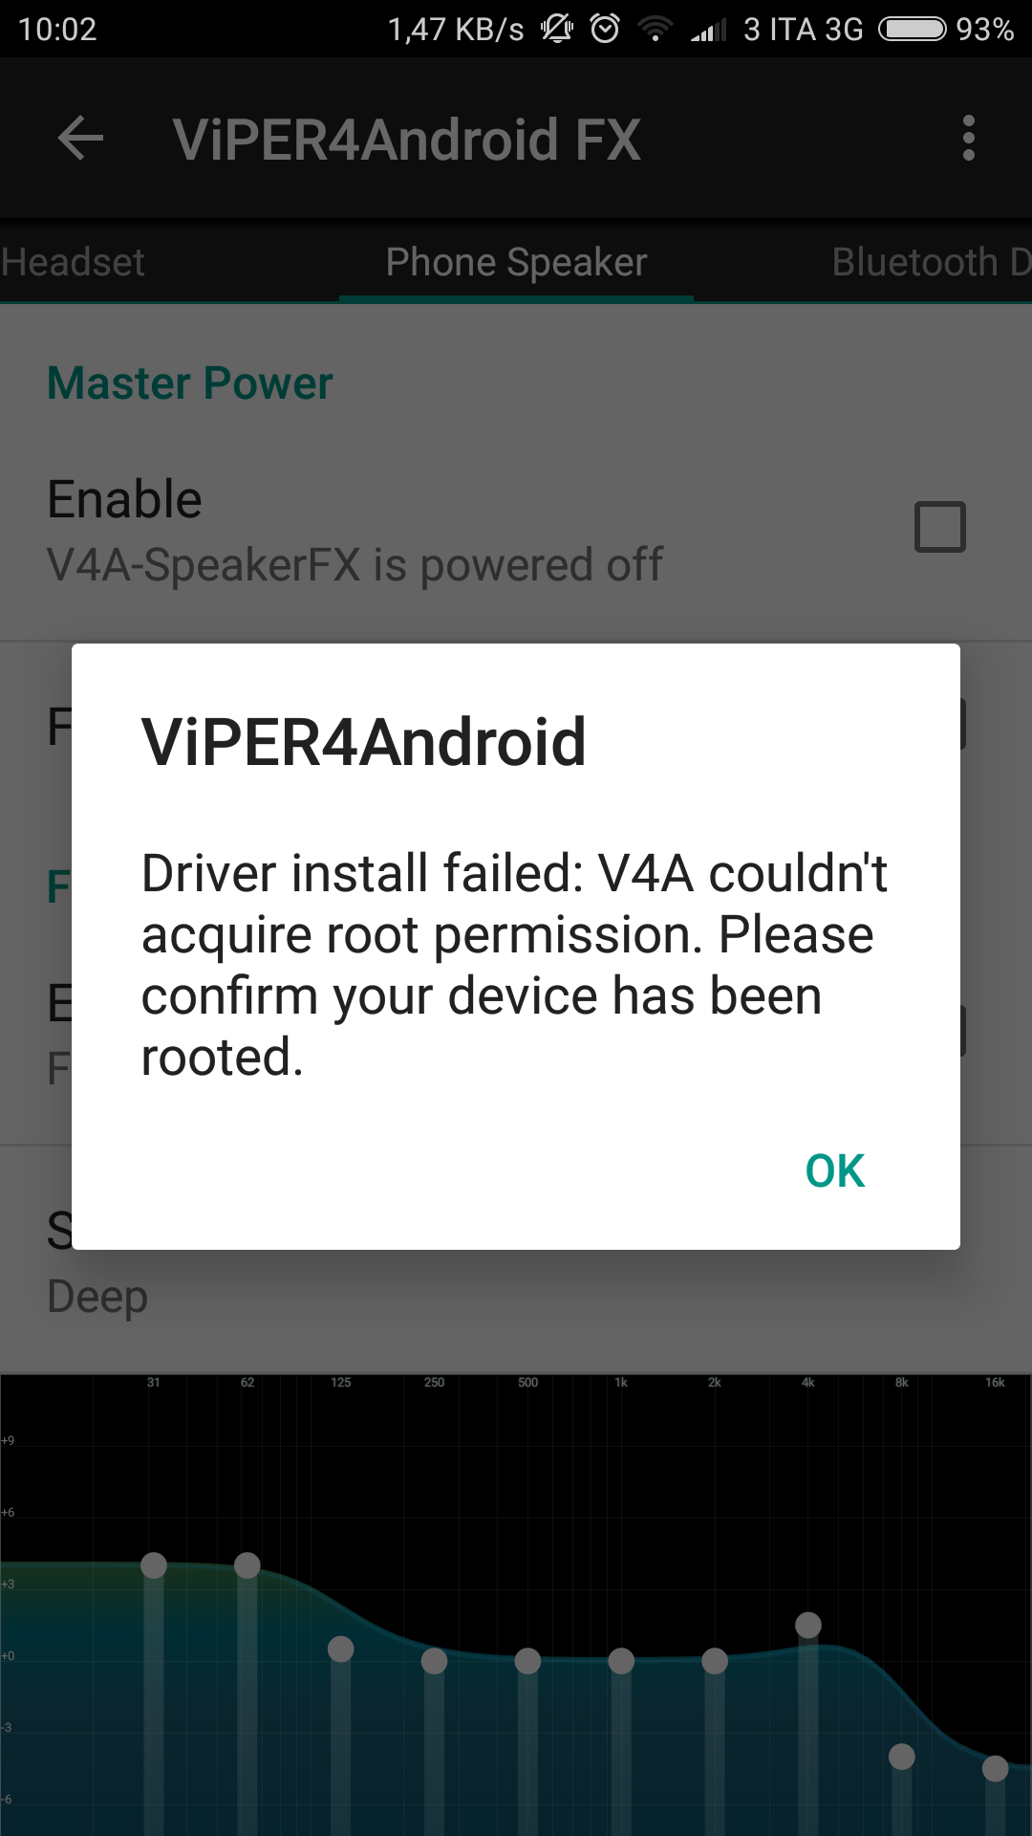Toggle the Master Power Enable checkbox

[940, 527]
